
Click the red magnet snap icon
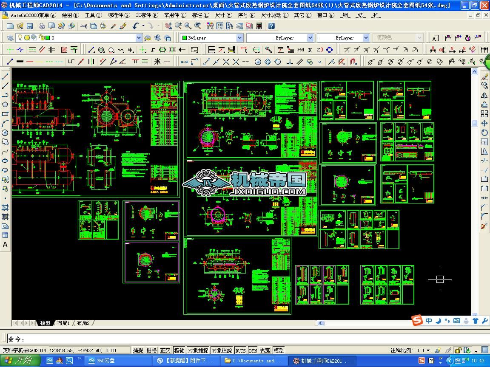[x=353, y=62]
